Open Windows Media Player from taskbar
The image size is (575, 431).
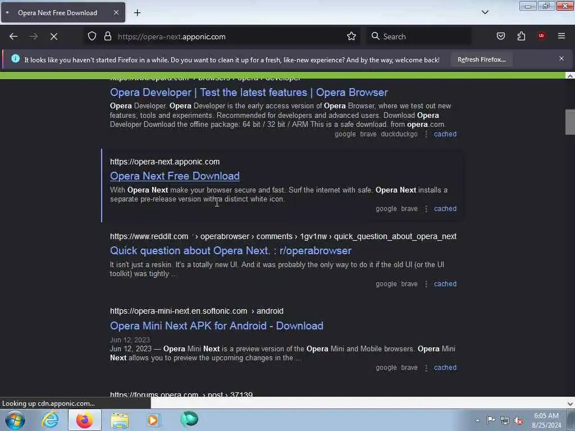coord(153,420)
